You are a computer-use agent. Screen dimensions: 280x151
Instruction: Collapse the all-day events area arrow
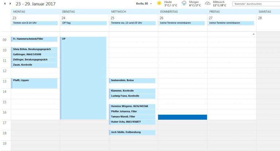click(253, 34)
